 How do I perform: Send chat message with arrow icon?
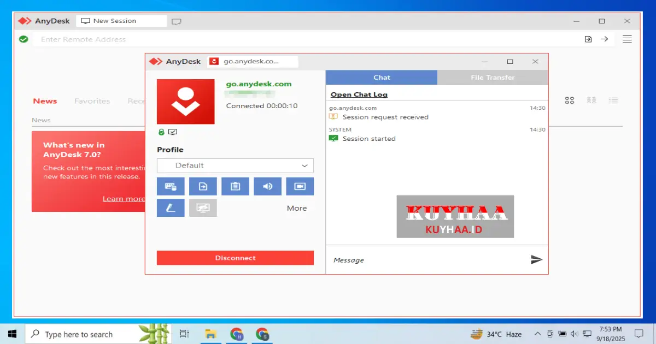(536, 260)
